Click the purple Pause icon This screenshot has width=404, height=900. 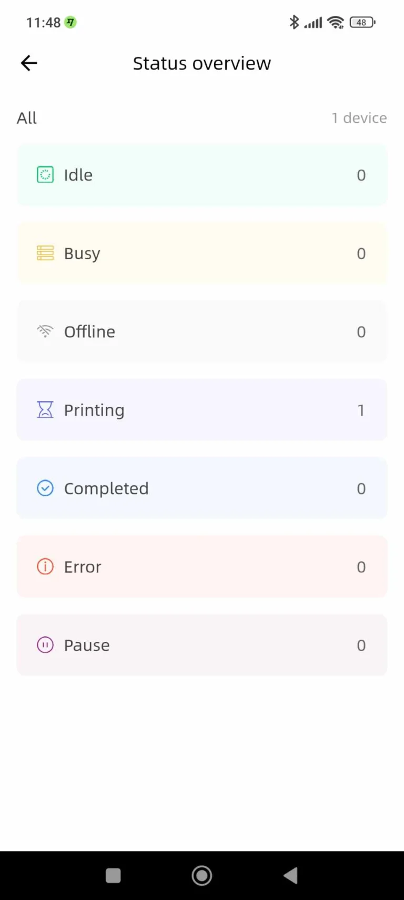(x=45, y=645)
